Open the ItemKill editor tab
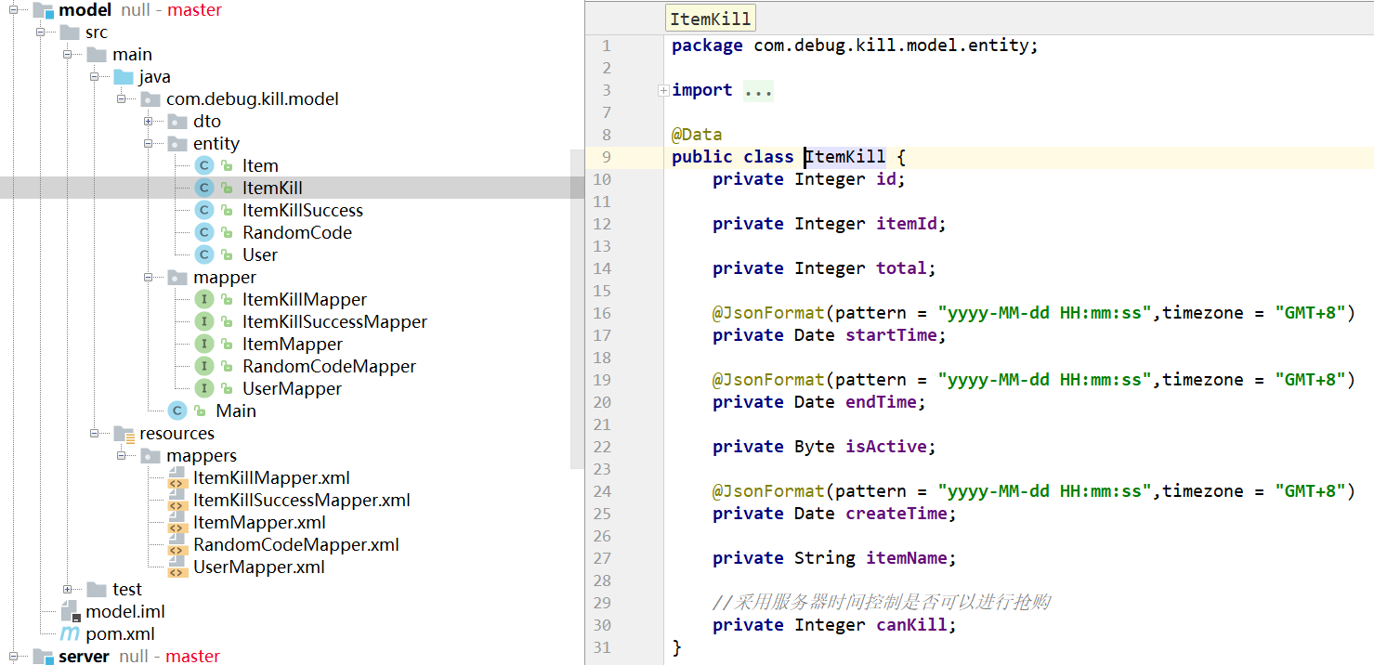Screen dimensions: 1374x665 [x=711, y=19]
